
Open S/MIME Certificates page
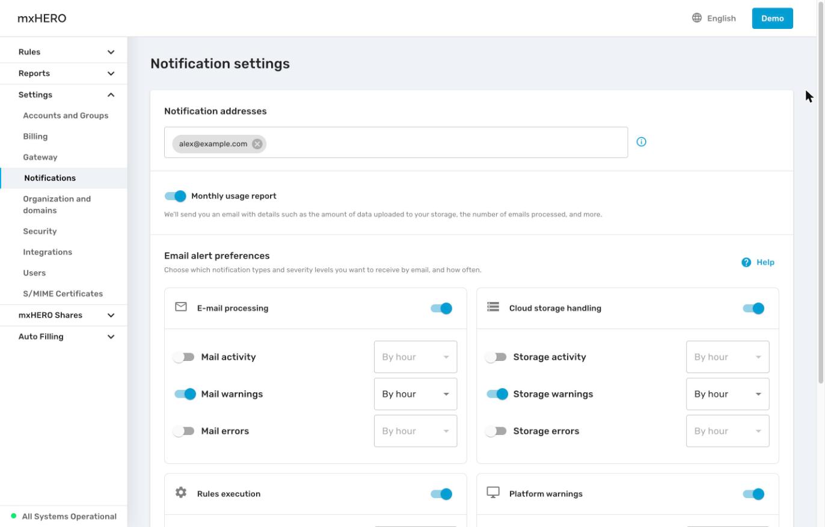tap(63, 294)
